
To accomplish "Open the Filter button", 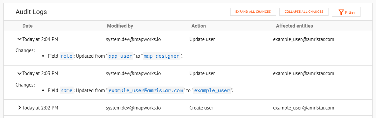I will (346, 12).
